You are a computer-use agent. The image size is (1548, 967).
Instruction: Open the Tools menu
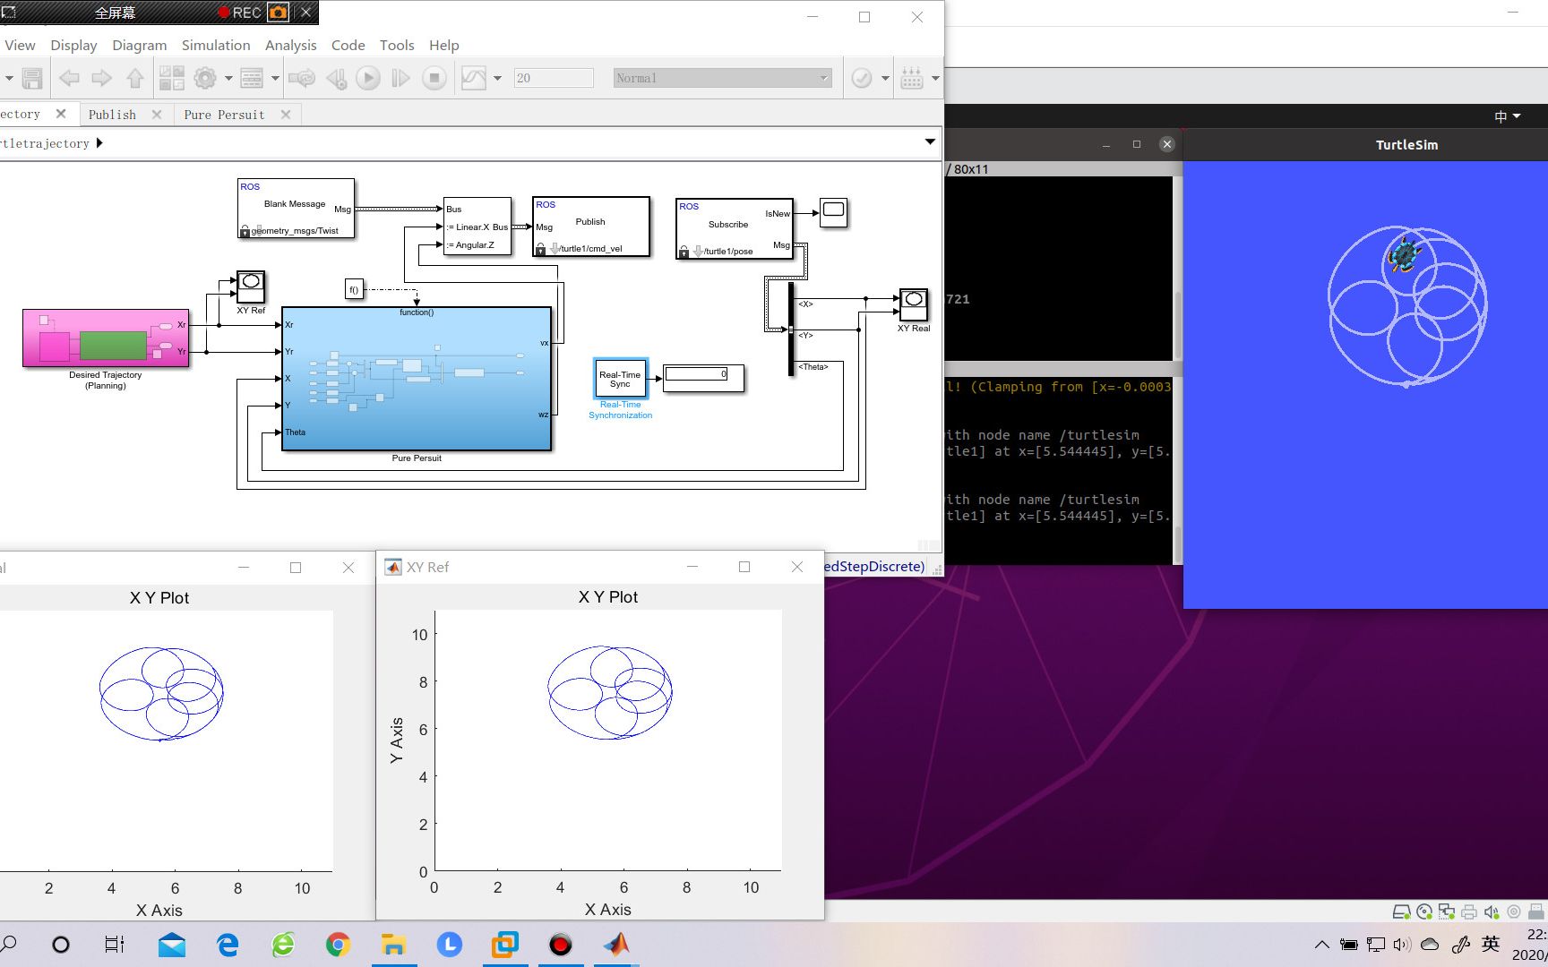click(x=397, y=45)
